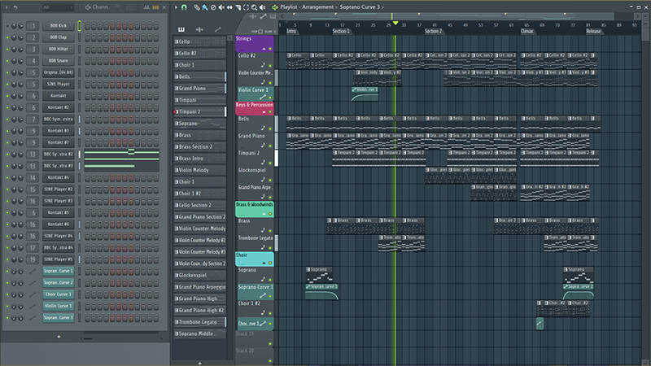This screenshot has height=366, width=651.
Task: Mute the 808 Clap channel
Action: (7, 37)
